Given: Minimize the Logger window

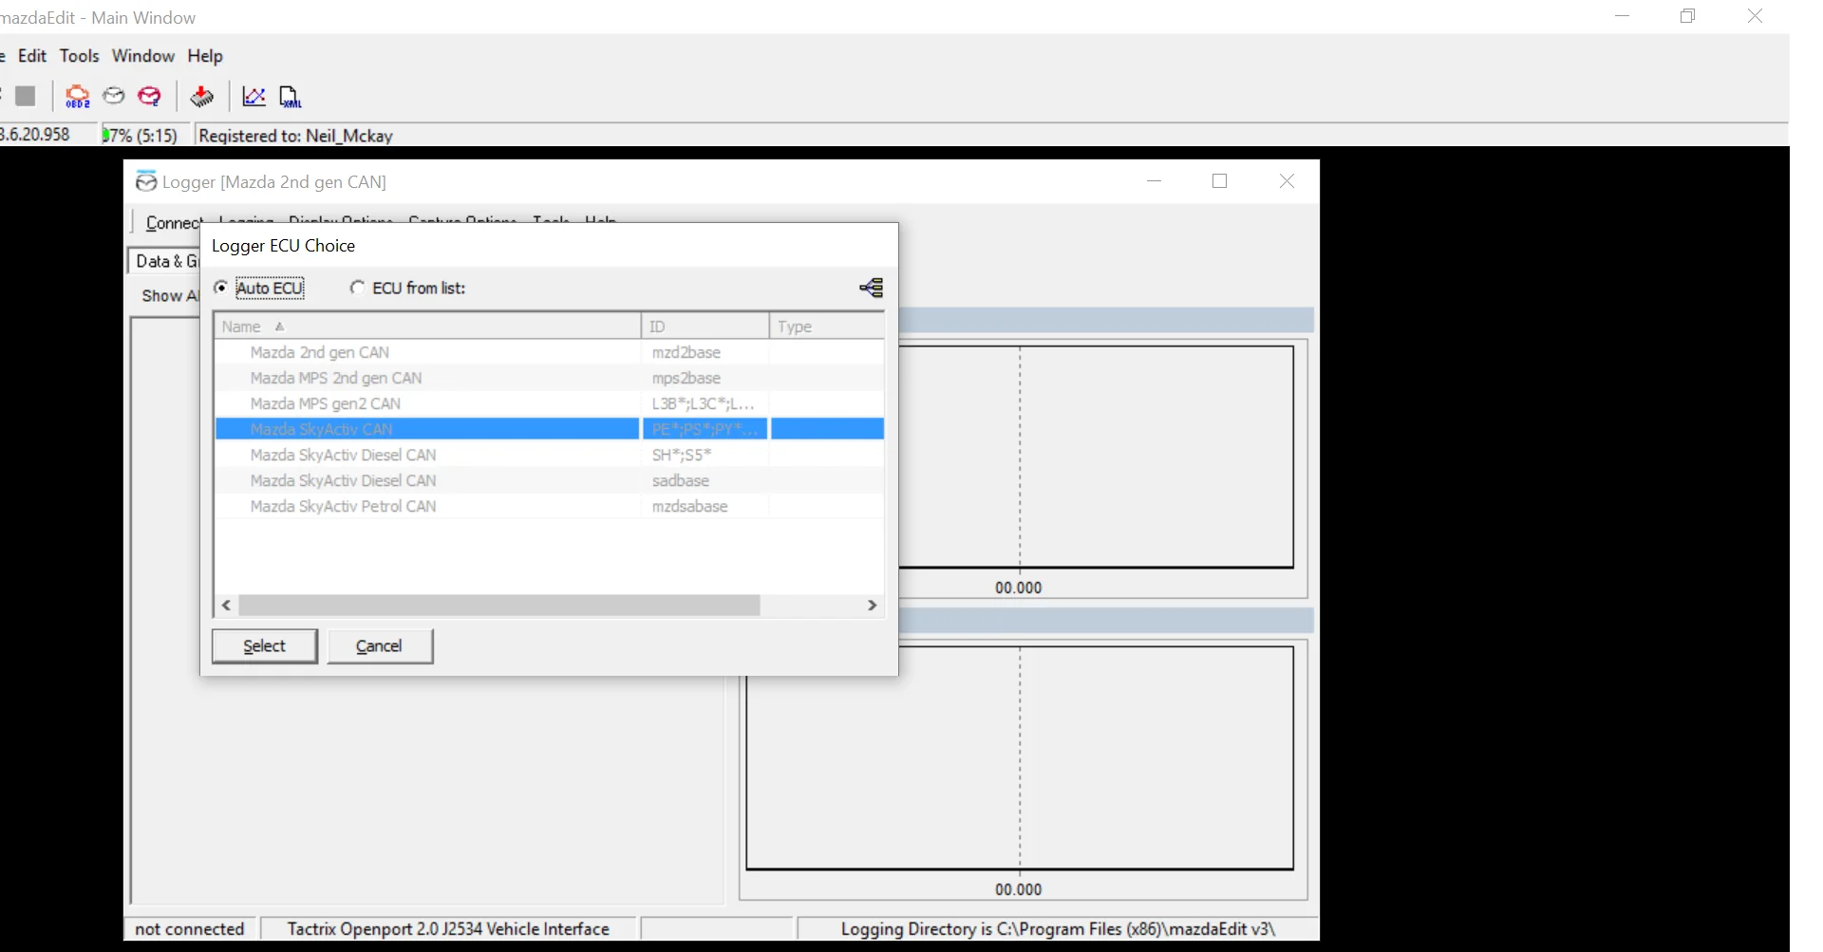Looking at the screenshot, I should tap(1155, 181).
